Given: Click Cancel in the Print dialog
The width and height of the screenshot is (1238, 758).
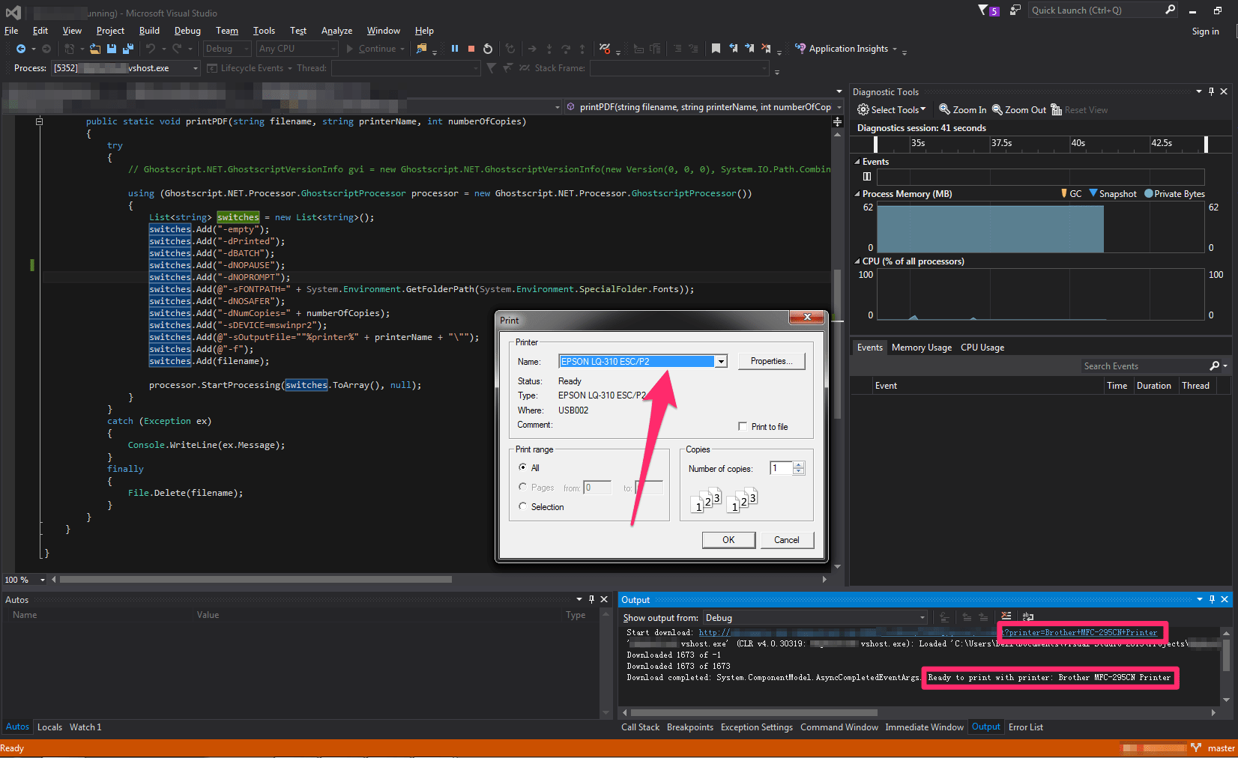Looking at the screenshot, I should pos(787,540).
